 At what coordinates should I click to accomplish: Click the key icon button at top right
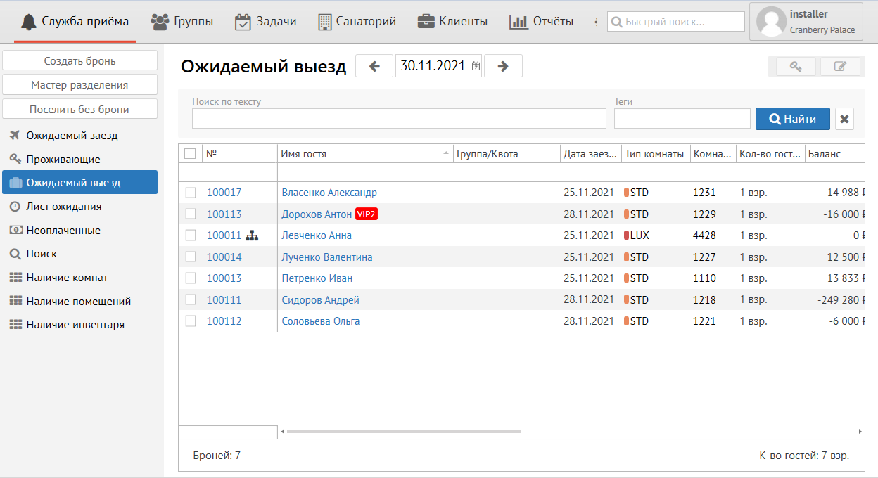(x=796, y=67)
